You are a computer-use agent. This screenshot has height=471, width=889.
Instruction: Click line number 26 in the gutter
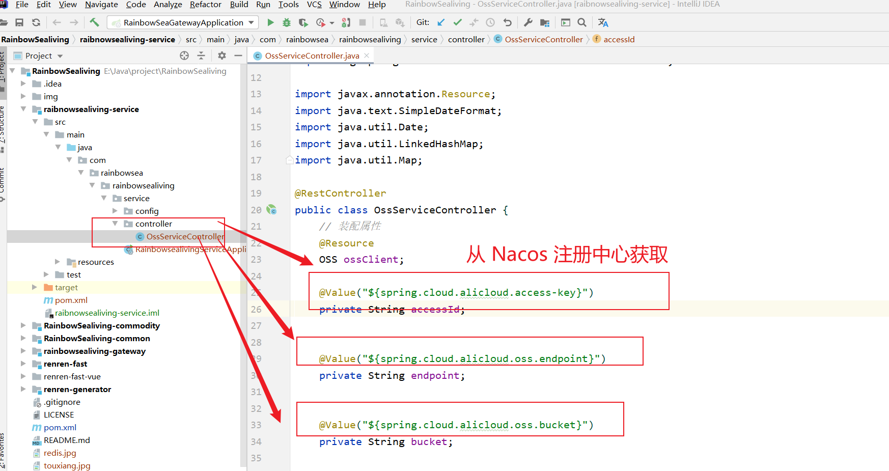tap(256, 309)
